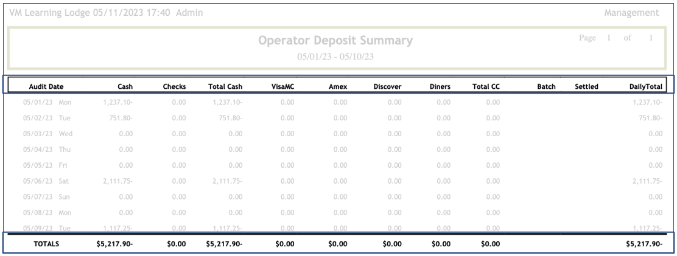The width and height of the screenshot is (677, 256).
Task: Select the DailyTotal column header
Action: point(646,86)
